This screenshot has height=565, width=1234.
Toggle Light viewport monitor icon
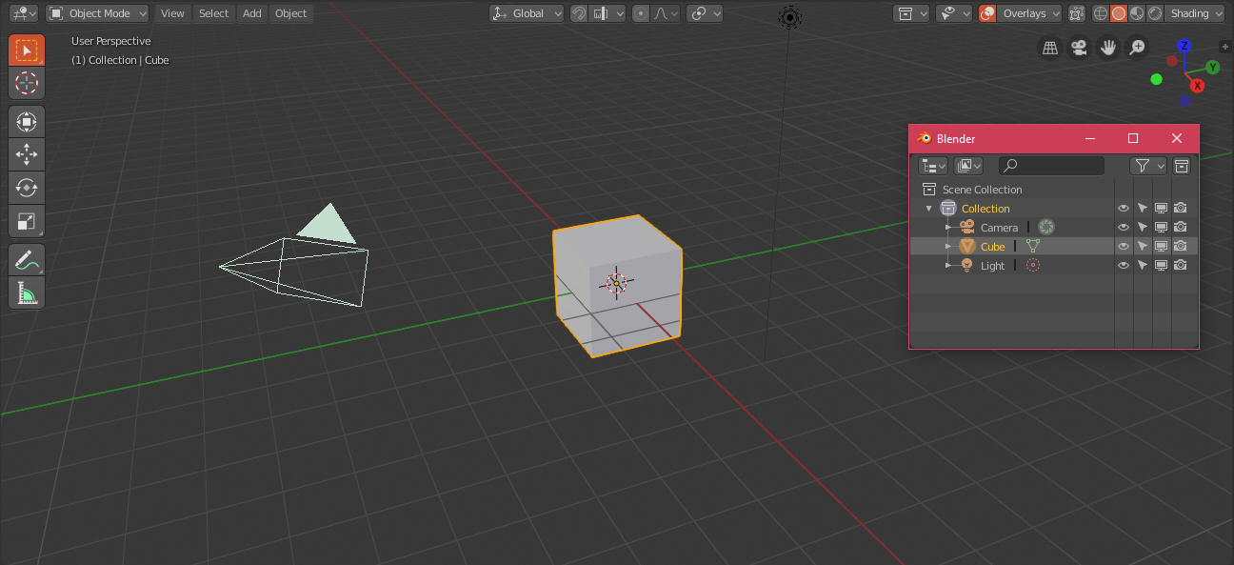[x=1162, y=265]
